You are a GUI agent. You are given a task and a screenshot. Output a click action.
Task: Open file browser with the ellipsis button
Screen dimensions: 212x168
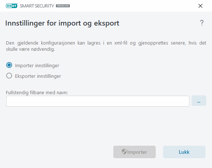[x=199, y=101]
